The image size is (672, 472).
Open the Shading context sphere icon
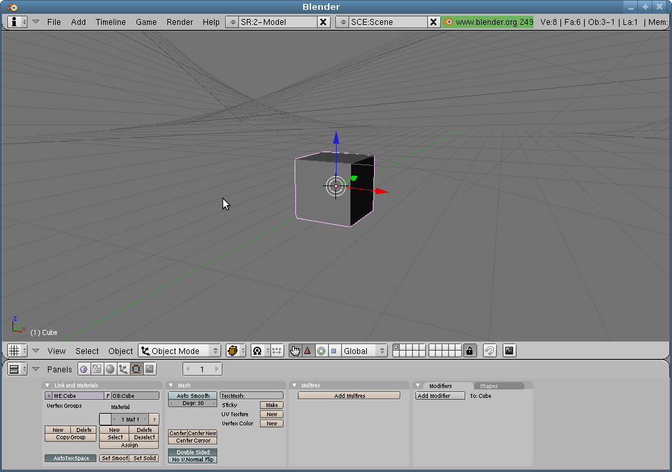(x=110, y=369)
